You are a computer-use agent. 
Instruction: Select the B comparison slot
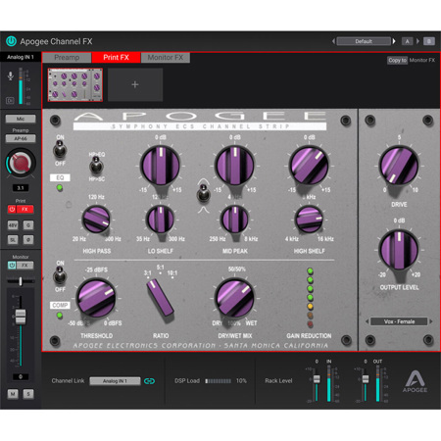[x=429, y=41]
